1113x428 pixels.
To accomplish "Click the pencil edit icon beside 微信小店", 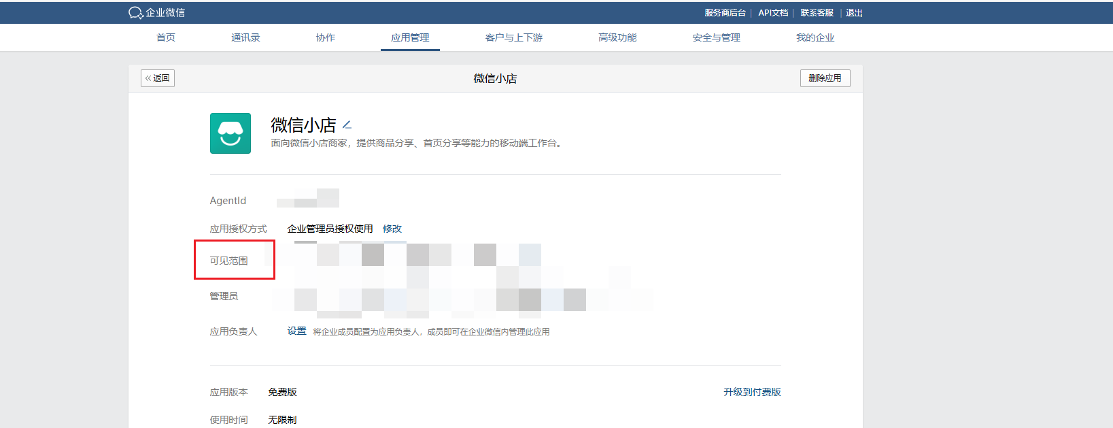I will pyautogui.click(x=347, y=125).
